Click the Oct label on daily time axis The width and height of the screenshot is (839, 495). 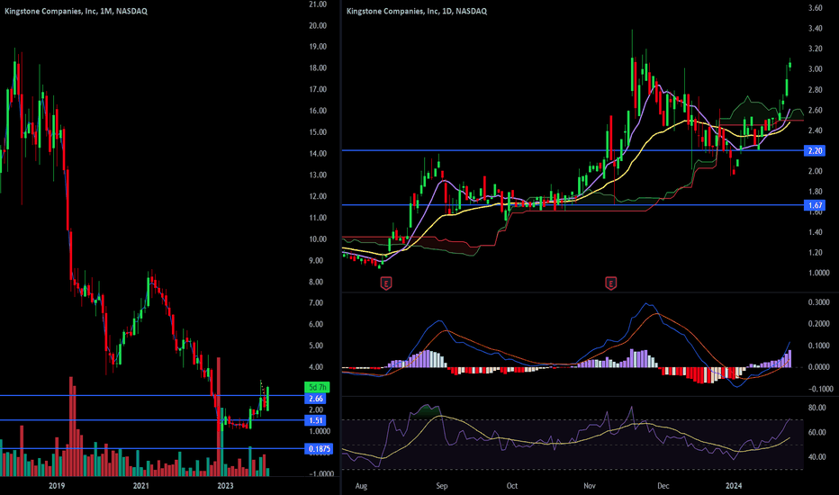tap(512, 486)
